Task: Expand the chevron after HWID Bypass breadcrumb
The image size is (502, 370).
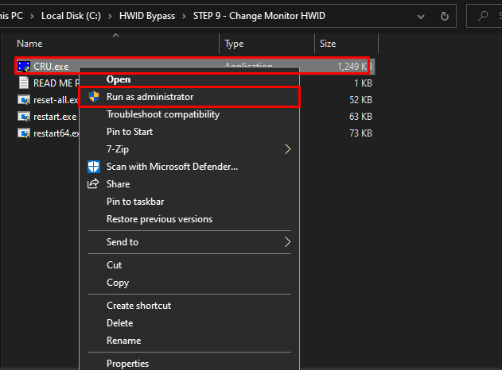Action: pyautogui.click(x=184, y=16)
